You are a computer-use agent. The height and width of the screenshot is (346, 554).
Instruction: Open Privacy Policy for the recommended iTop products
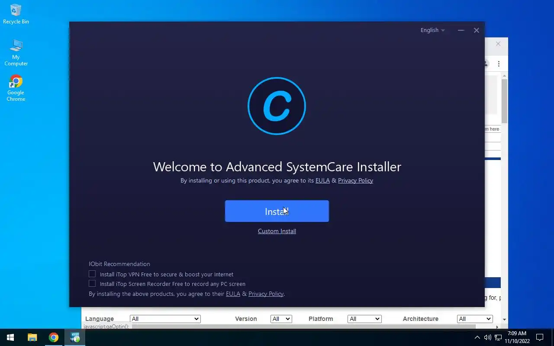[266, 294]
